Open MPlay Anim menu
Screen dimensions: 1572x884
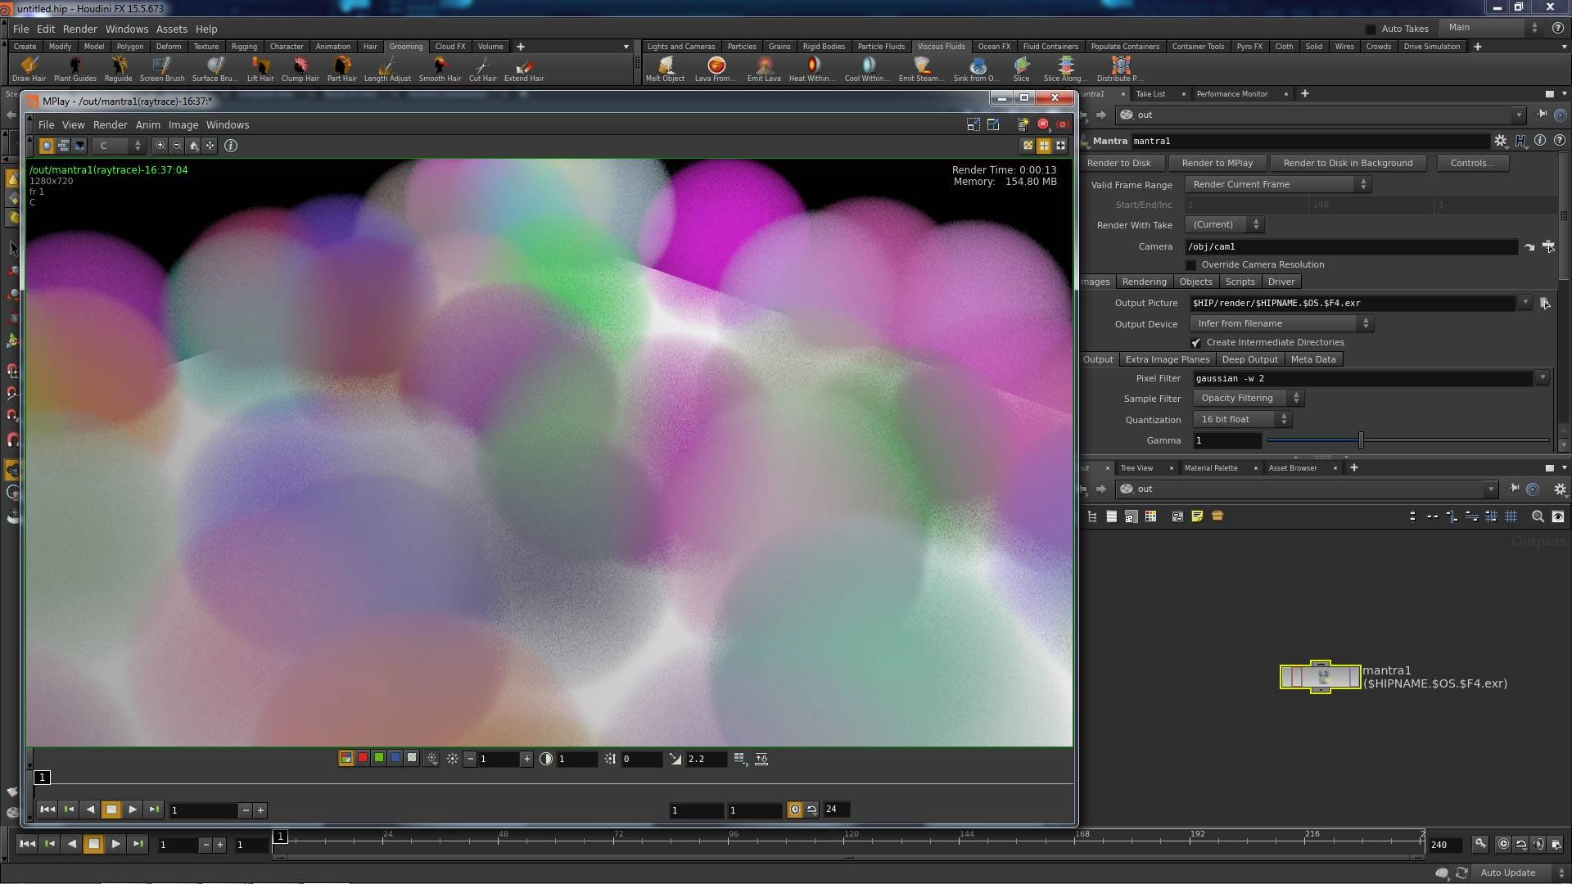147,125
